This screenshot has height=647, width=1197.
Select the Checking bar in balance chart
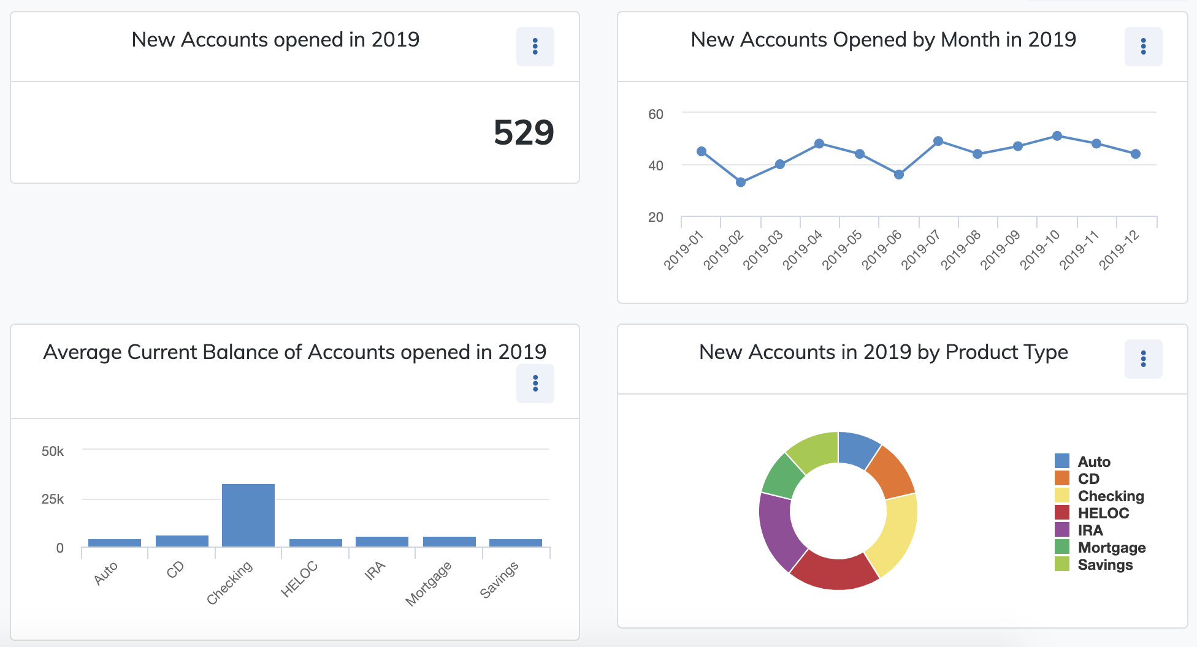point(248,515)
